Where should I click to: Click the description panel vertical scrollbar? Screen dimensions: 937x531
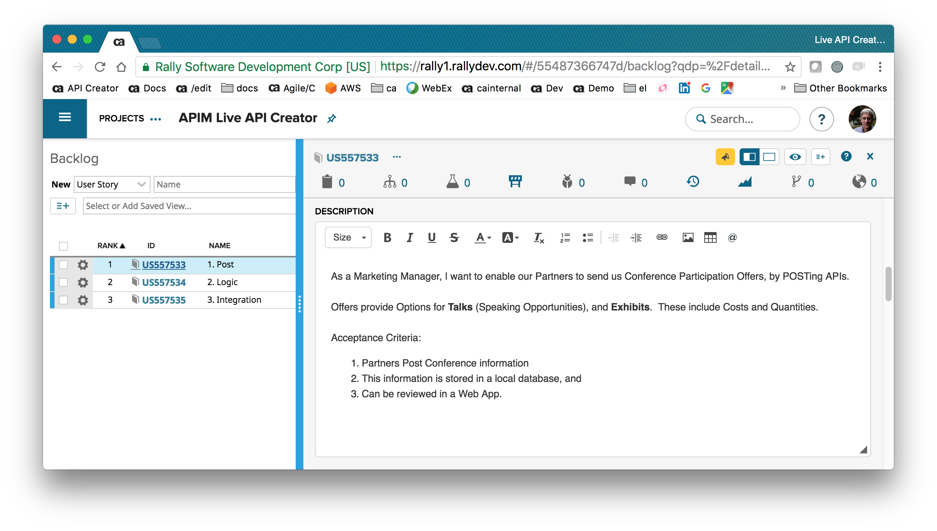coord(888,284)
